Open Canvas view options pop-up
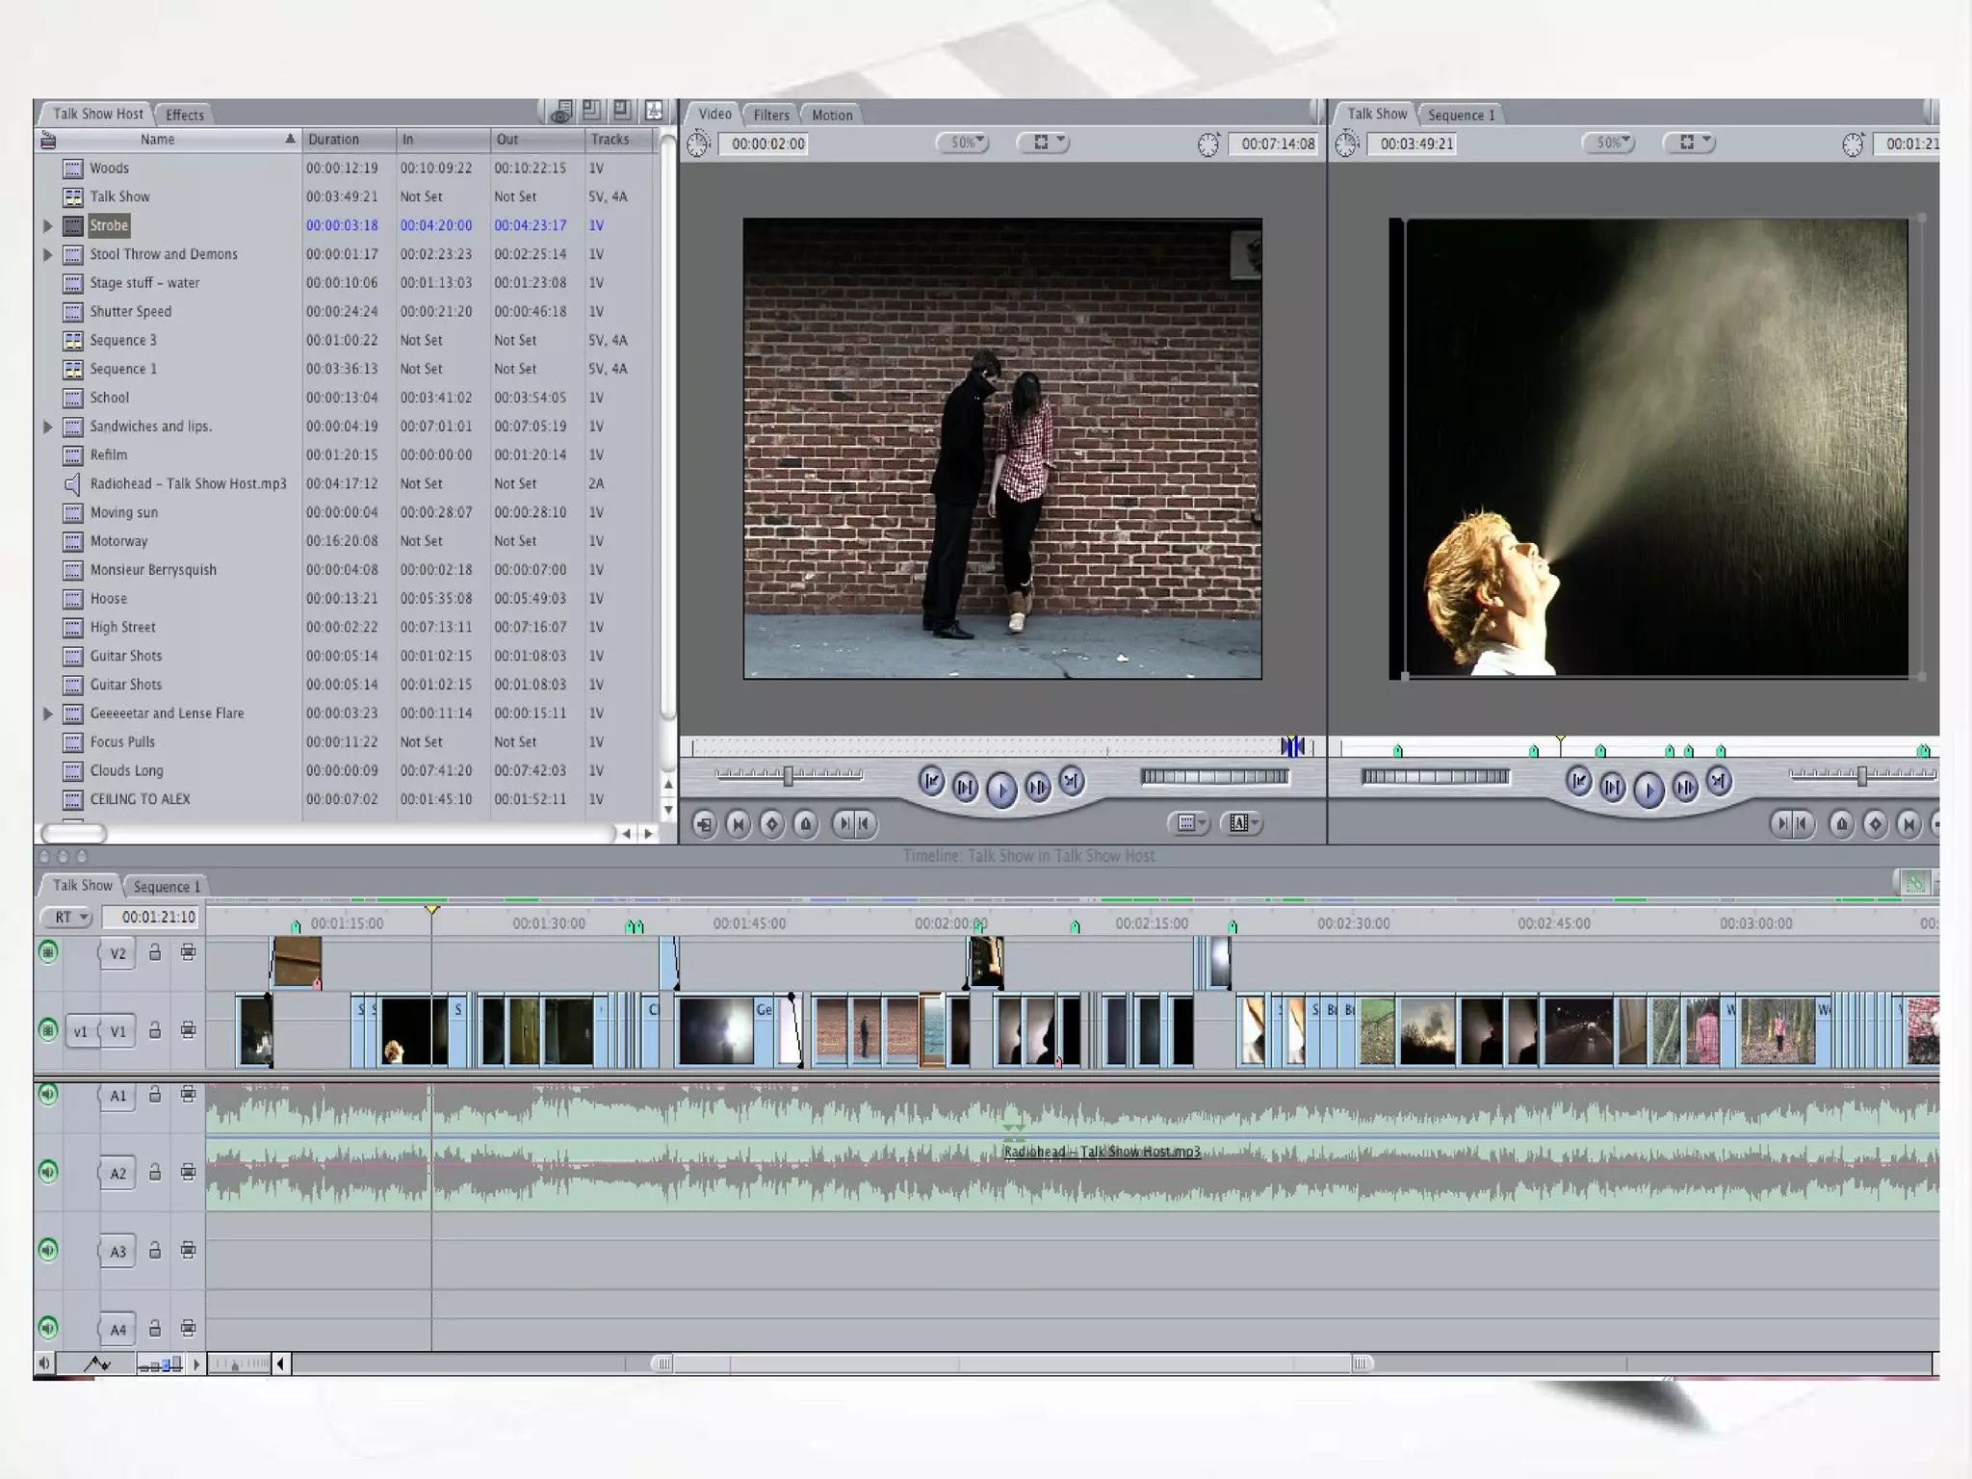The width and height of the screenshot is (1972, 1479). (1690, 143)
